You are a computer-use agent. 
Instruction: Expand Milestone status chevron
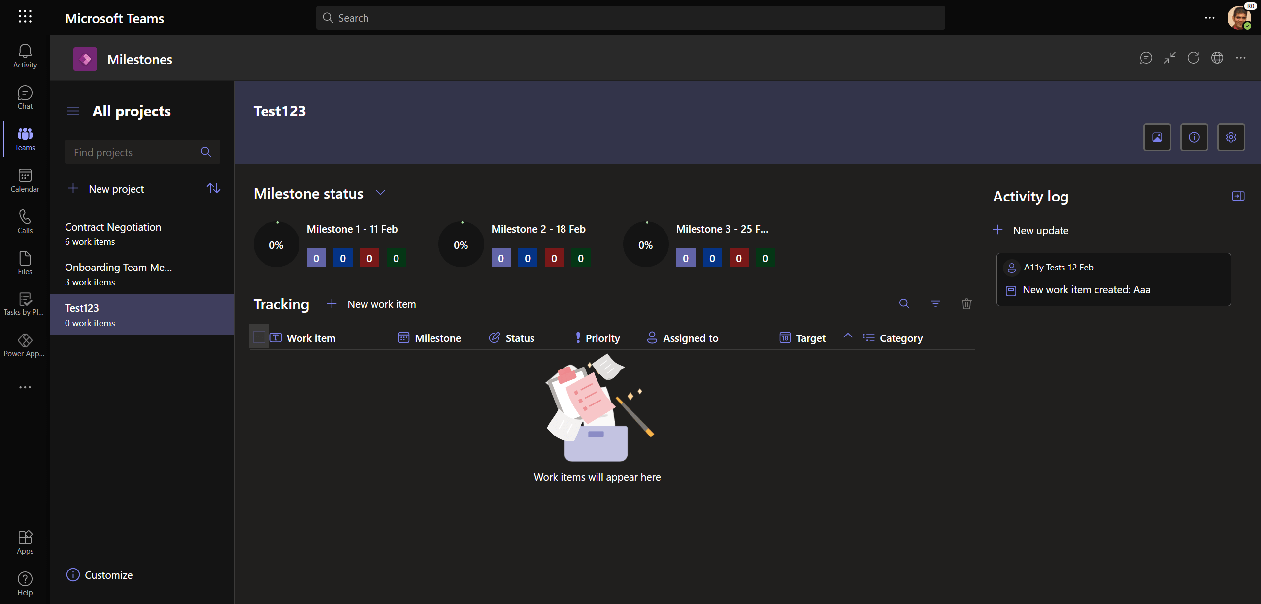tap(380, 193)
